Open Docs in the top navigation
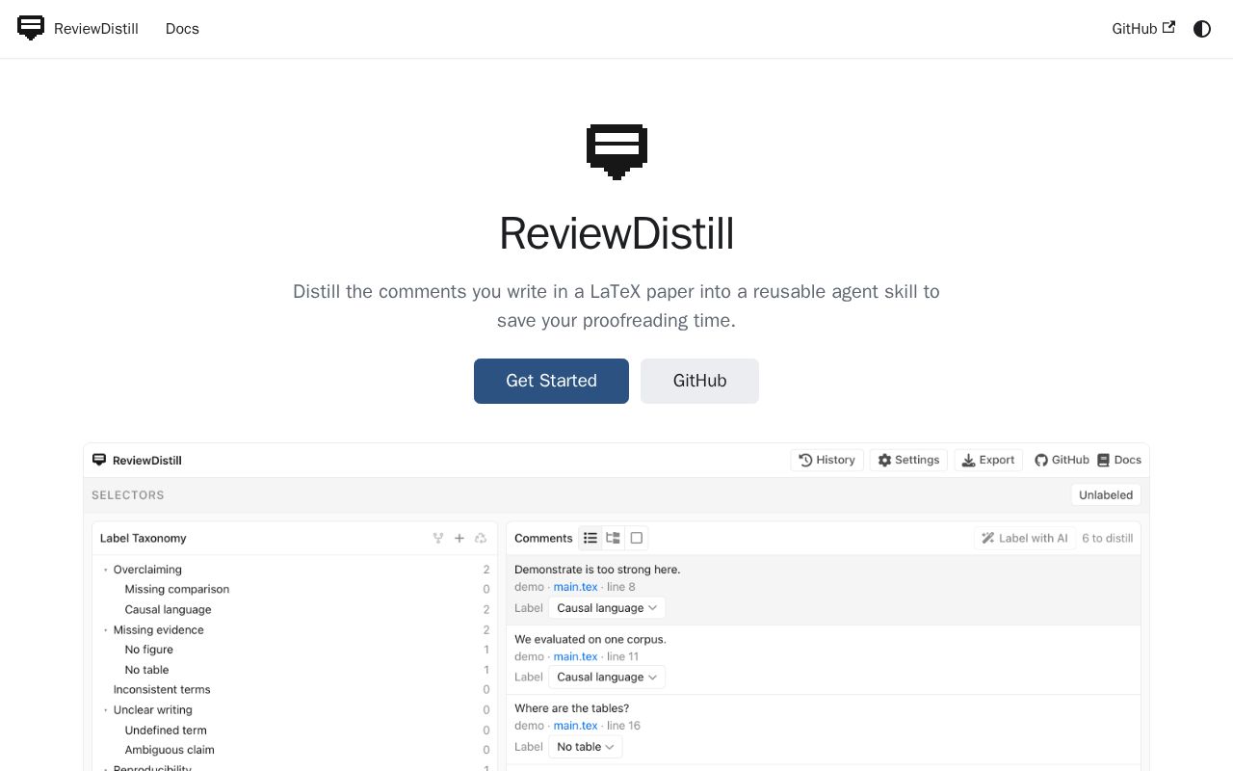This screenshot has height=771, width=1233. tap(182, 29)
